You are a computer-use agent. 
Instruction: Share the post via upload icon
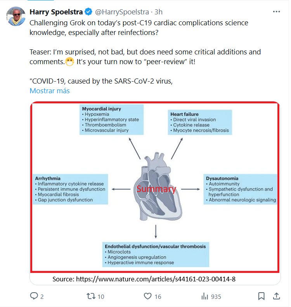(276, 296)
